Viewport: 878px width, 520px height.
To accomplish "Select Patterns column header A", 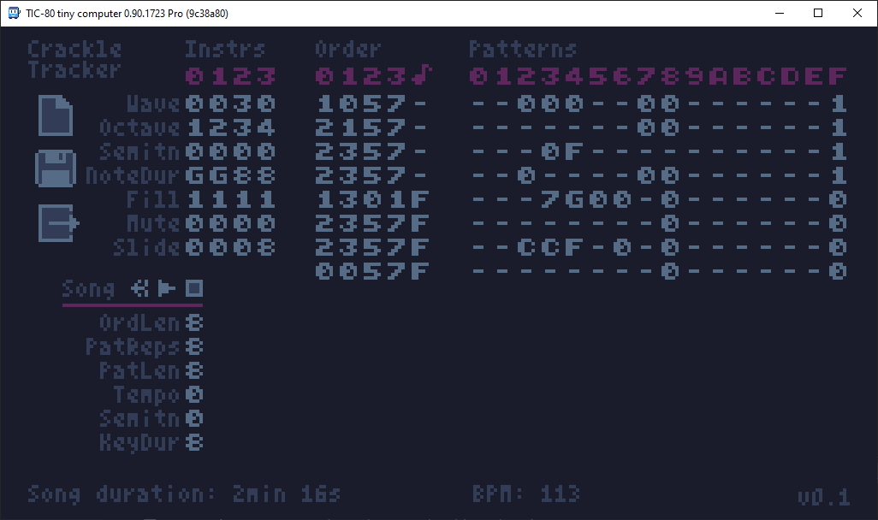I will coord(717,75).
